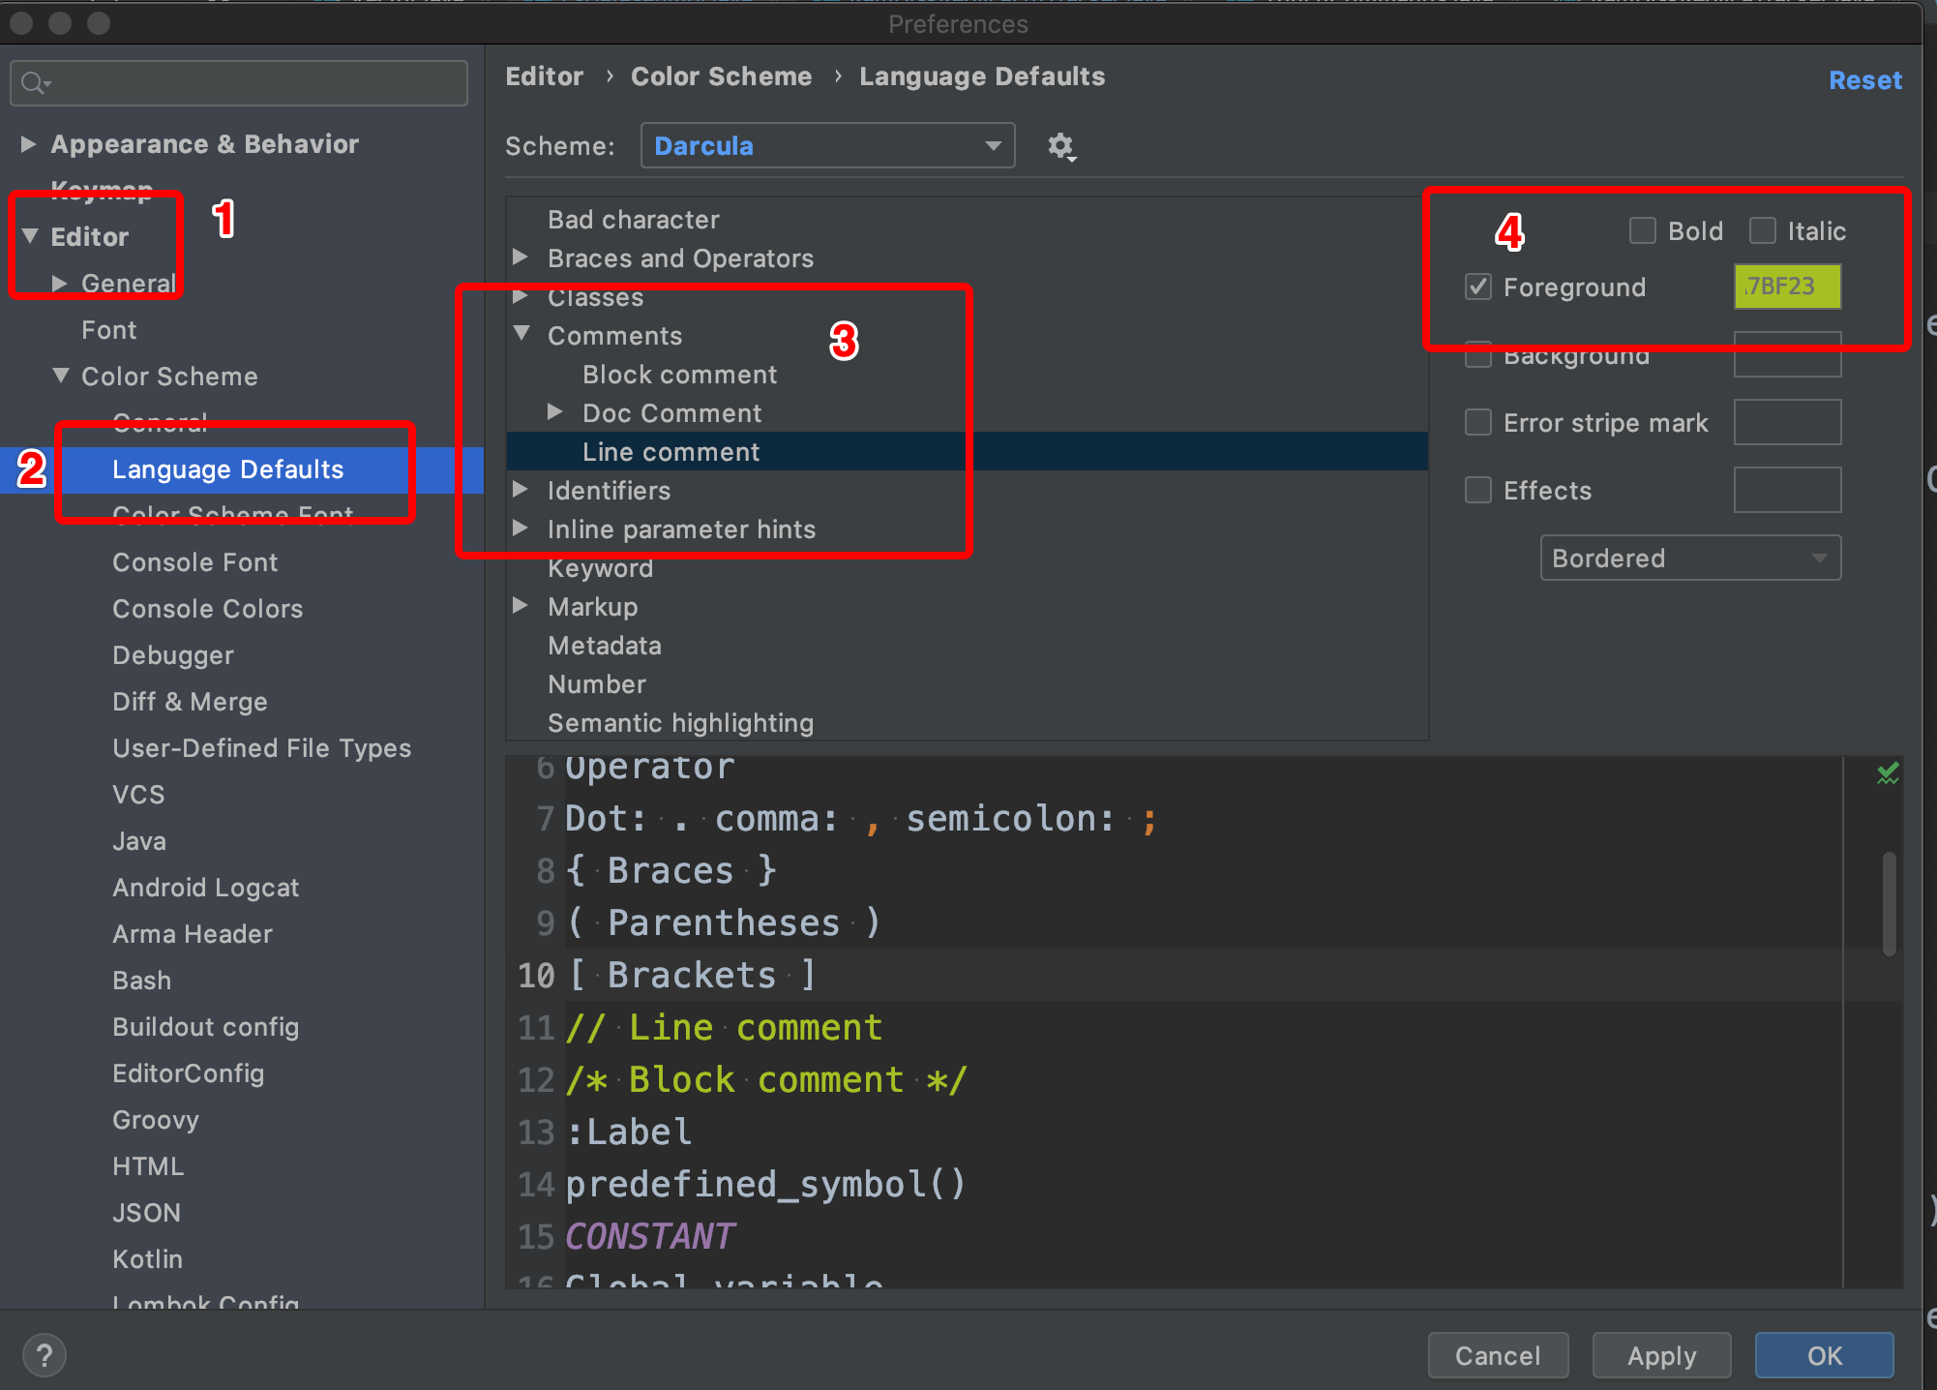Select Console Colors in sidebar
This screenshot has width=1937, height=1390.
tap(207, 609)
